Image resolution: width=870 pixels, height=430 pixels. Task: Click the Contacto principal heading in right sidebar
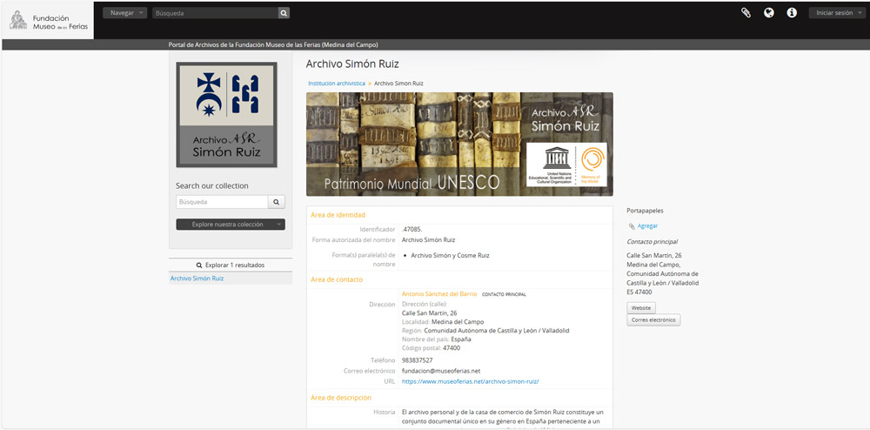[x=652, y=242]
